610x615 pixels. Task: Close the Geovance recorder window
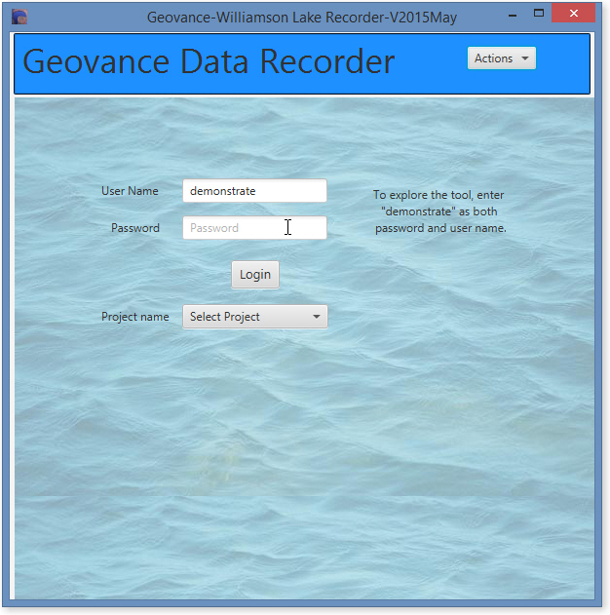click(574, 14)
